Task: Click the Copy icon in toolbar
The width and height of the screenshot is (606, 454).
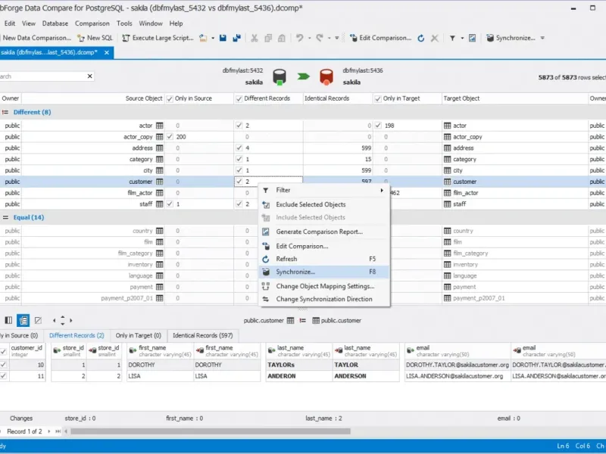Action: click(x=268, y=38)
